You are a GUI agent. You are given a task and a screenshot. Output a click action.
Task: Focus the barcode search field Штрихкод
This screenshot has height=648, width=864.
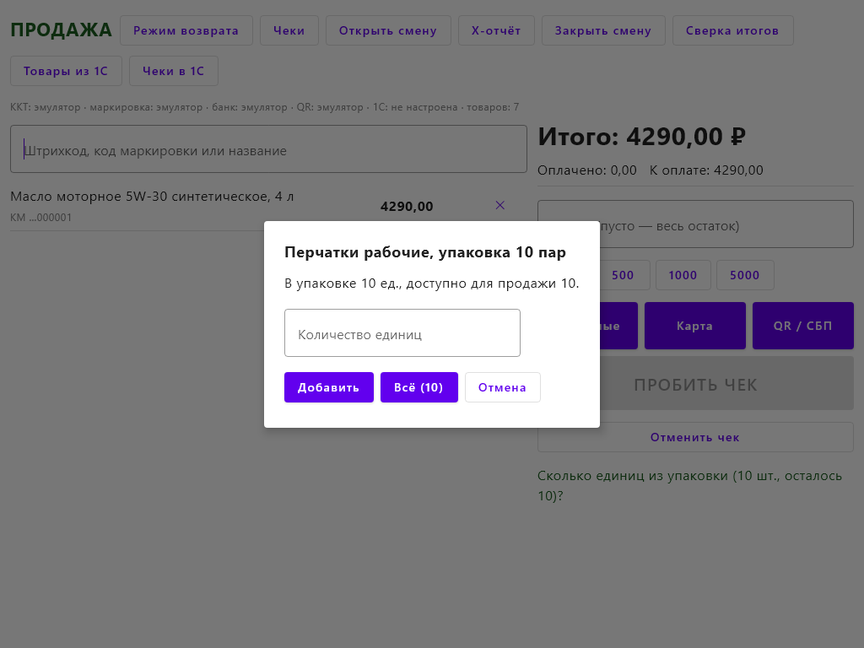268,148
